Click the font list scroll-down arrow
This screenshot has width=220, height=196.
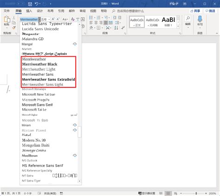click(x=79, y=181)
